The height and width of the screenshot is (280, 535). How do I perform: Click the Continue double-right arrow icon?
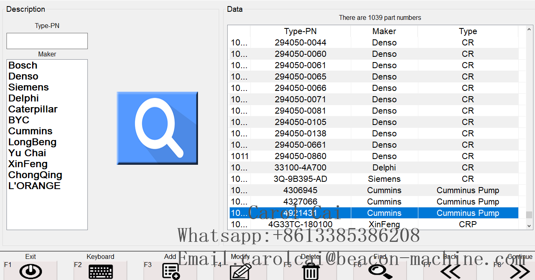pos(520,271)
